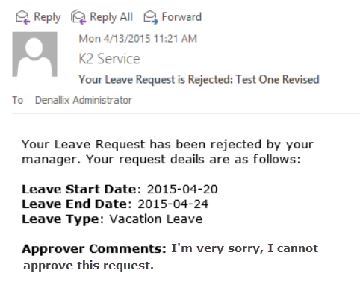Select the Leave Request Rejected subject line

tap(199, 80)
